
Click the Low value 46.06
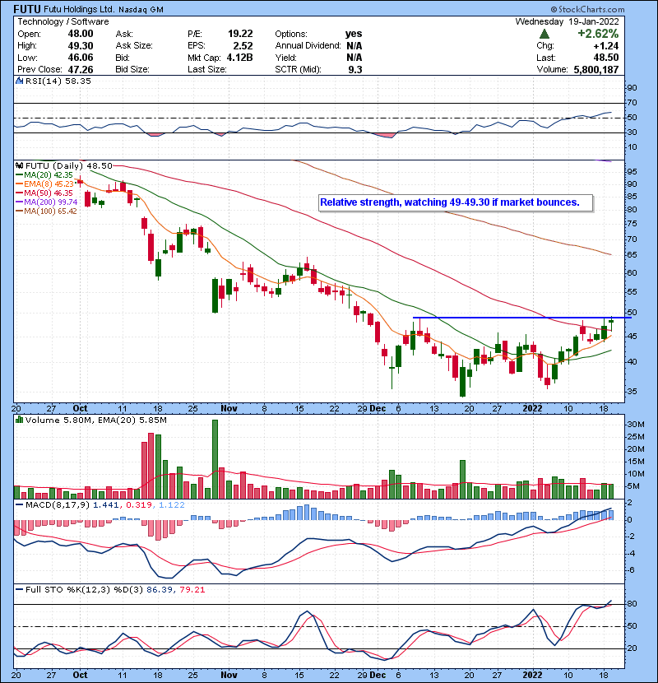click(81, 58)
